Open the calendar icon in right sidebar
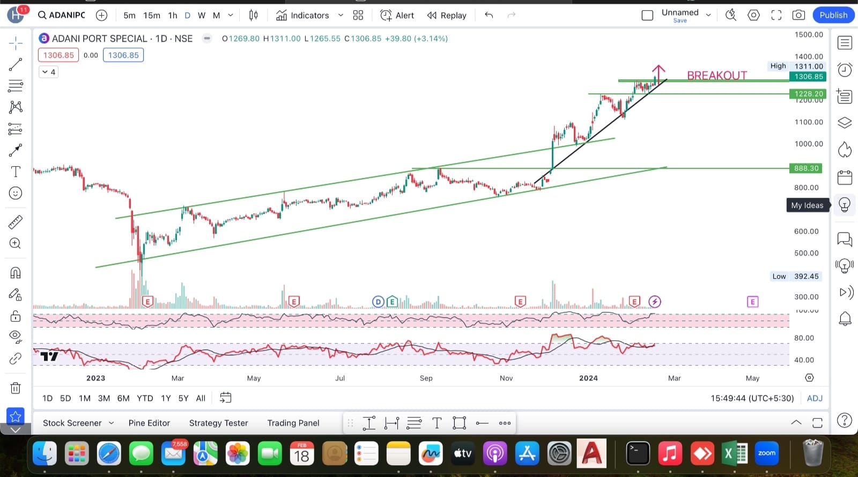Viewport: 858px width, 477px height. (845, 177)
